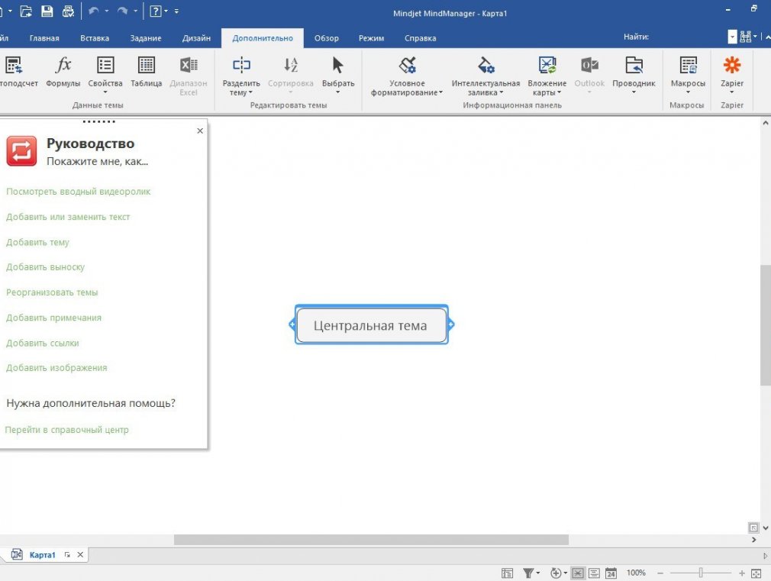
Task: Click the open folder icon in title bar
Action: click(26, 11)
